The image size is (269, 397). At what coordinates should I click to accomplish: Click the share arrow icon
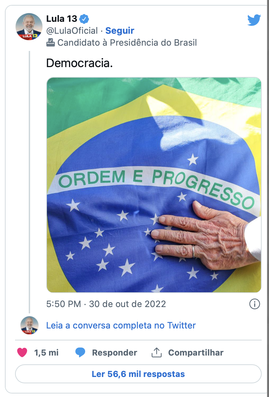pos(156,352)
